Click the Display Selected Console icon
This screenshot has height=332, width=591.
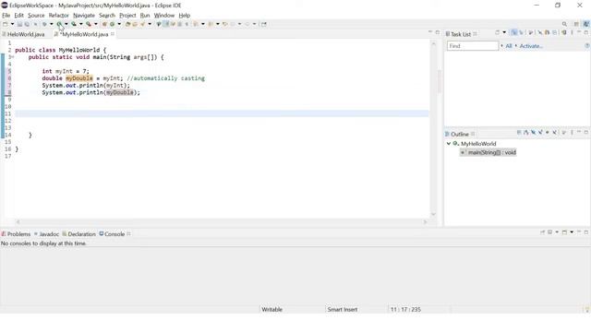[x=550, y=232]
